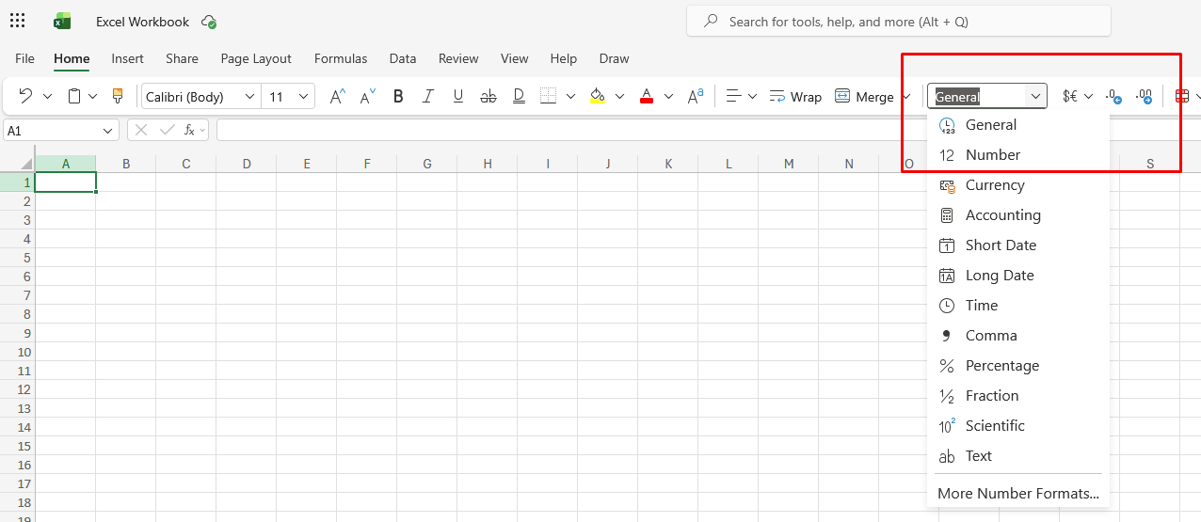Click the cloud save status icon
Screen dimensions: 1201x522
[209, 22]
